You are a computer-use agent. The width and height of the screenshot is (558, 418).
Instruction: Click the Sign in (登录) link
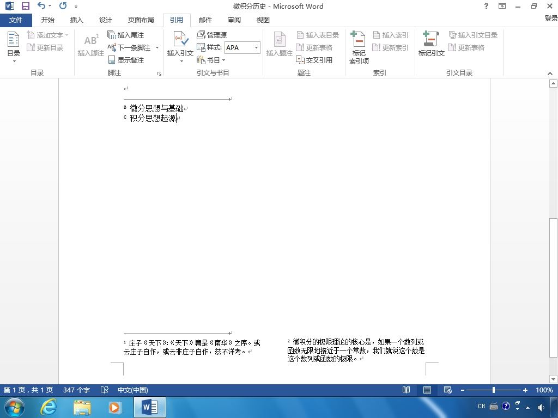click(x=551, y=19)
